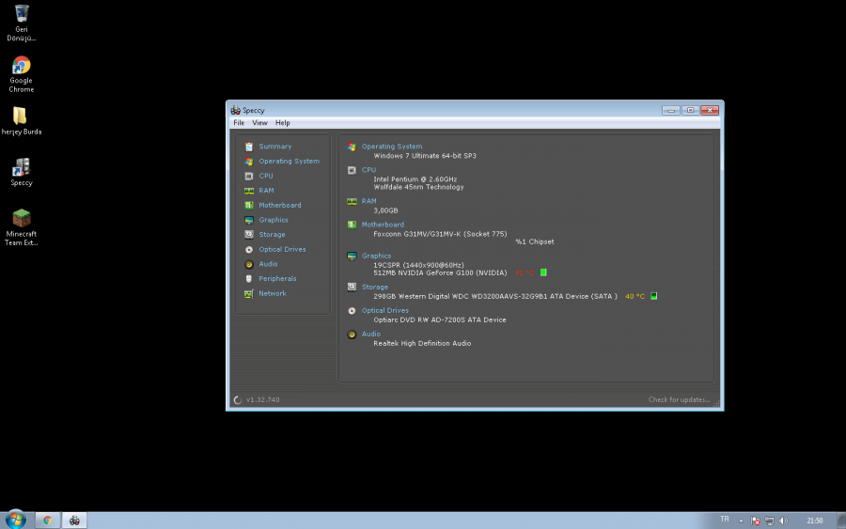Image resolution: width=846 pixels, height=529 pixels.
Task: Click the summary panel RAM icon
Action: point(352,201)
